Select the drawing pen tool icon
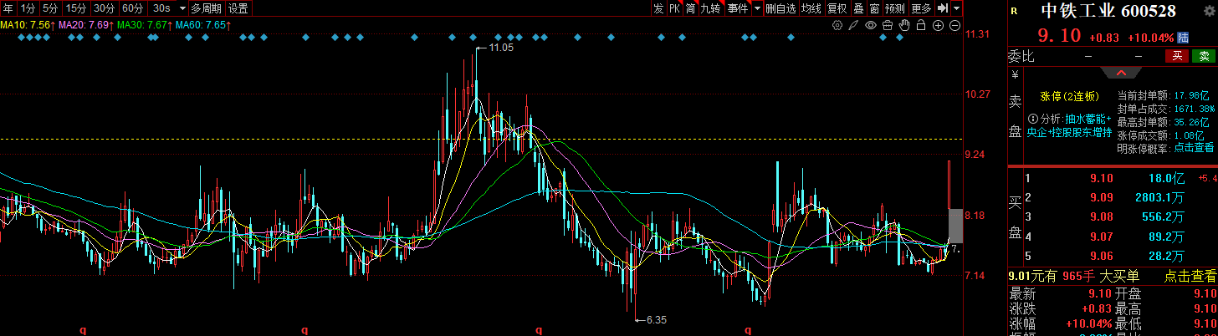The height and width of the screenshot is (336, 1218). click(853, 25)
